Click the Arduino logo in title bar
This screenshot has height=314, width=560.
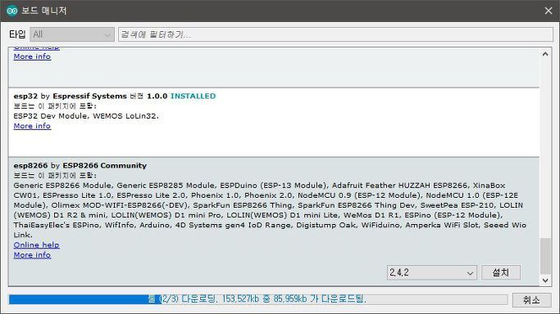click(x=11, y=11)
